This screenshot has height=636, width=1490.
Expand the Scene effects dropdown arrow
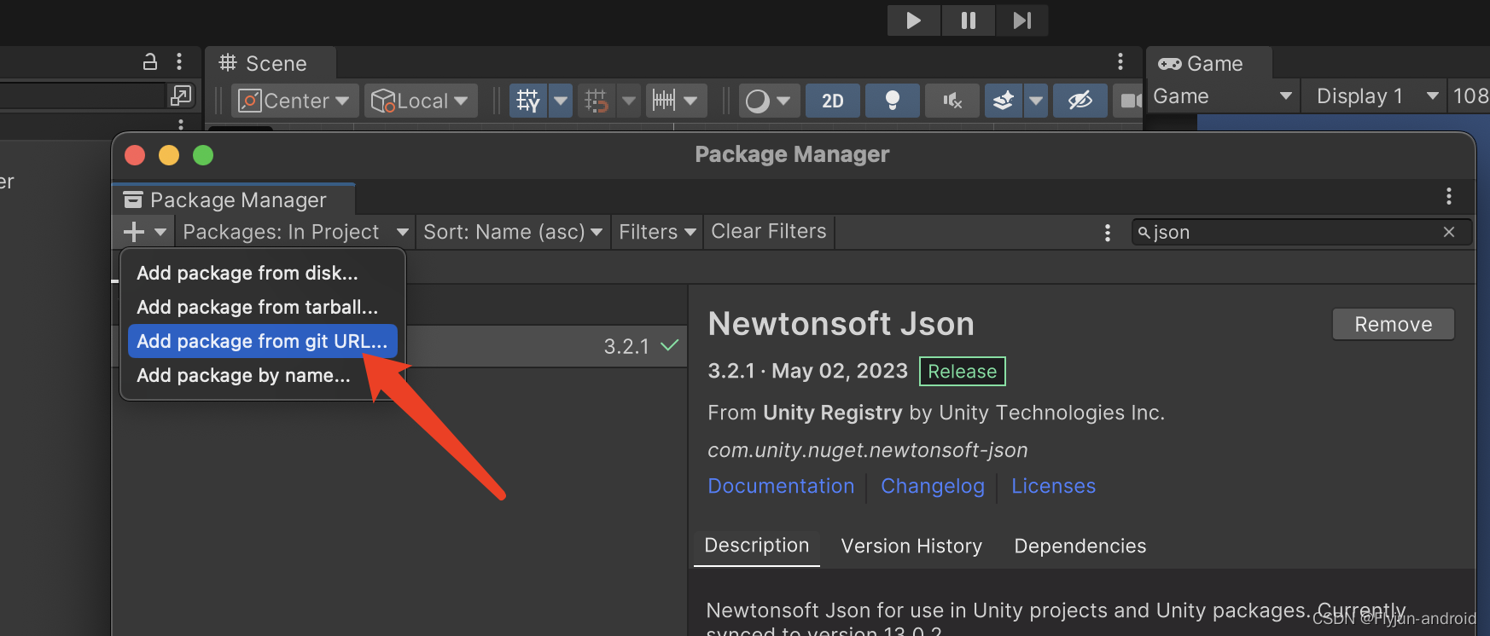point(1036,101)
